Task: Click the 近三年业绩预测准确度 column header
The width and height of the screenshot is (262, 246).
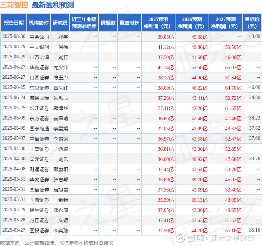Action: coord(84,22)
